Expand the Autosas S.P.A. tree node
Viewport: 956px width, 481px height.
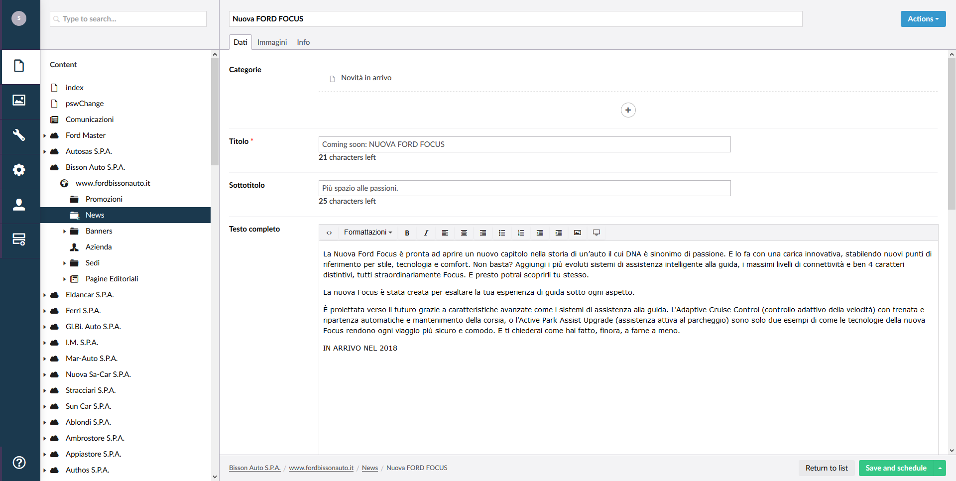point(45,151)
